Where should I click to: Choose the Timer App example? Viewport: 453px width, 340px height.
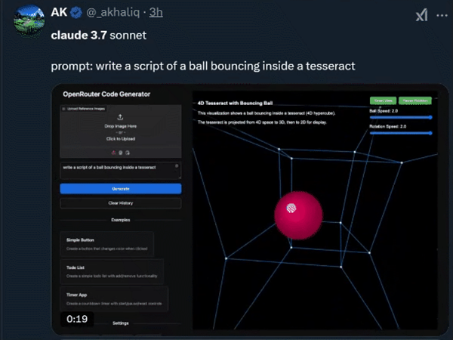pos(114,299)
